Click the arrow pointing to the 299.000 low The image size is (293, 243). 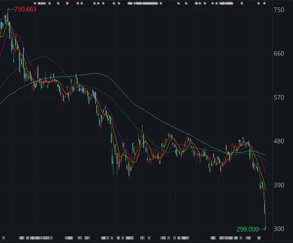coord(263,228)
